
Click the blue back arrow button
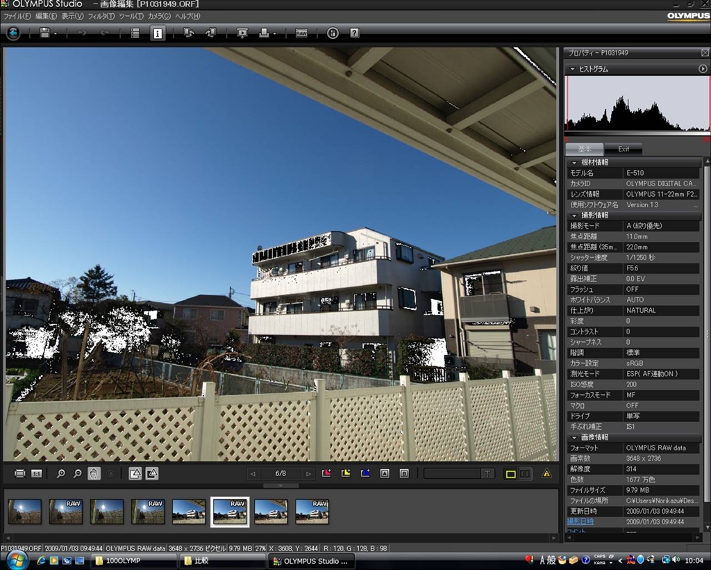tap(13, 33)
